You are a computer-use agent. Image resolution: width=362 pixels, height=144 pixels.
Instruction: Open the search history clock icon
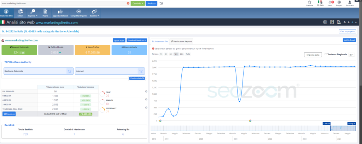click(161, 4)
